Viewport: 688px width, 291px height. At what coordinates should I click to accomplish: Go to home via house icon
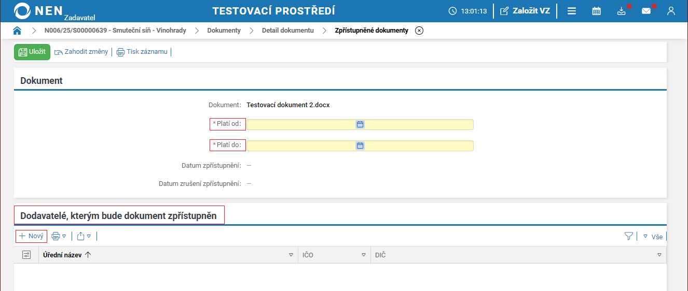click(x=17, y=31)
